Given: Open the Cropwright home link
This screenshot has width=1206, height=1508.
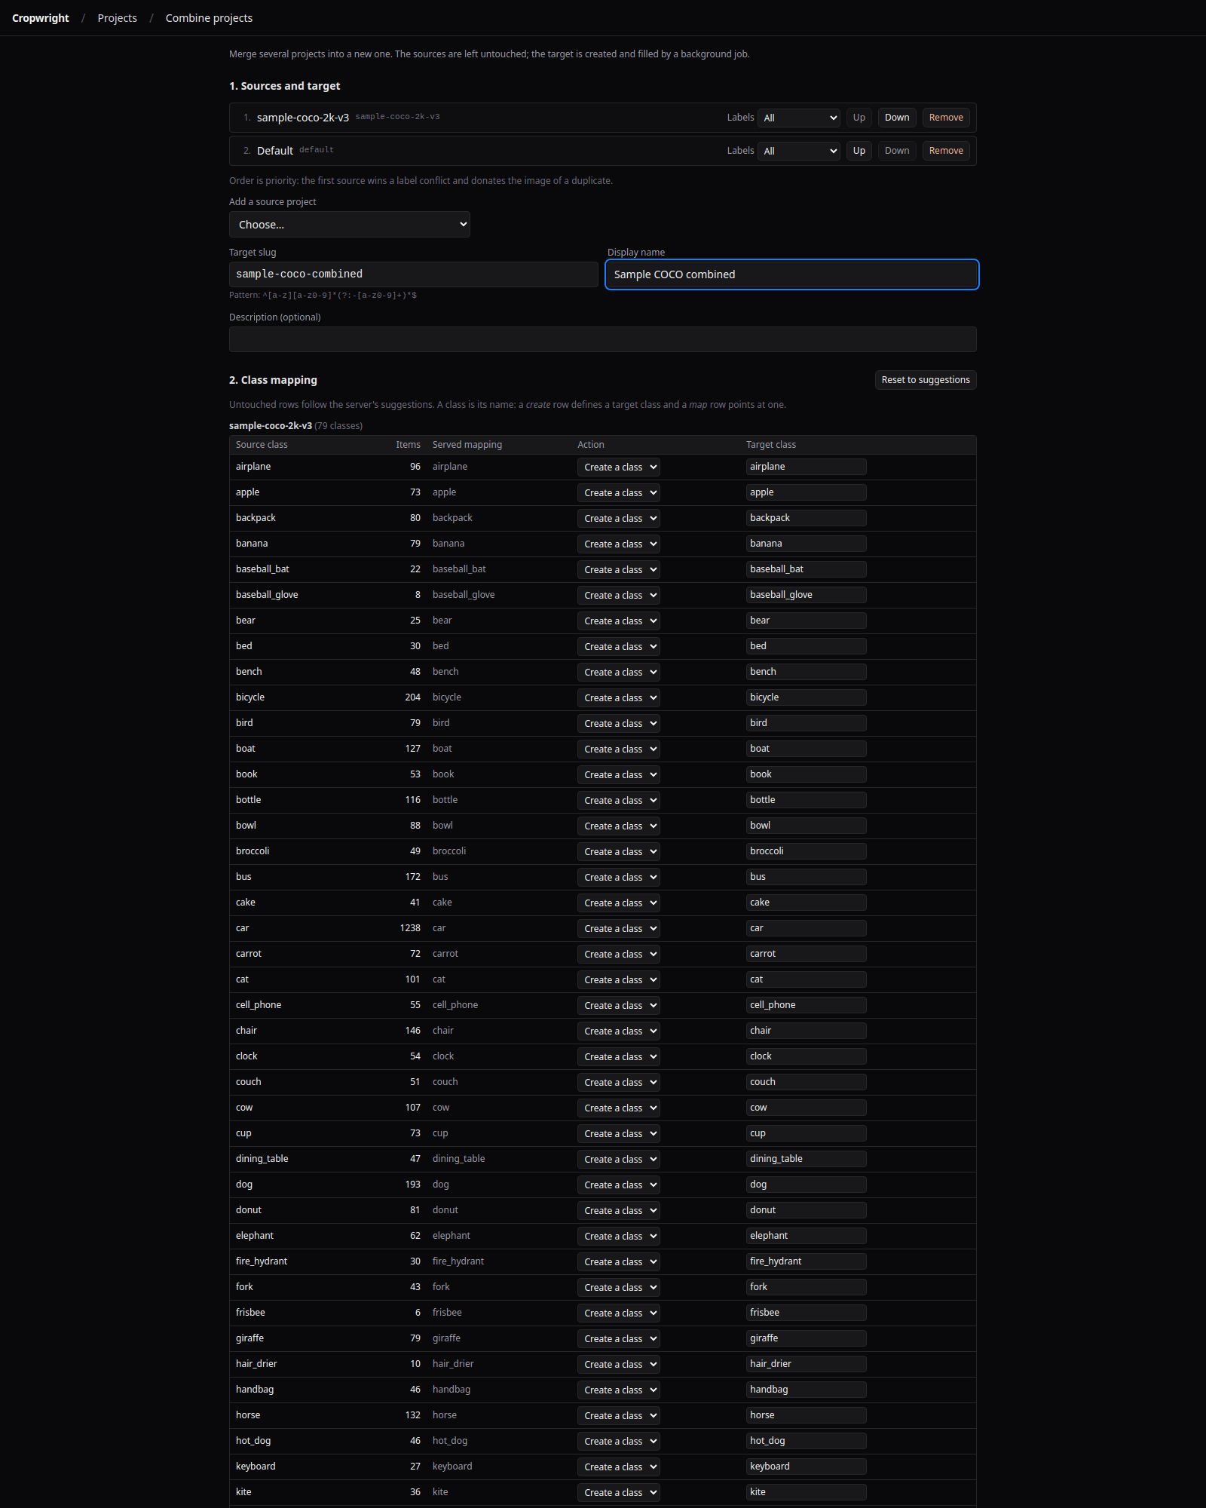Looking at the screenshot, I should click(41, 18).
